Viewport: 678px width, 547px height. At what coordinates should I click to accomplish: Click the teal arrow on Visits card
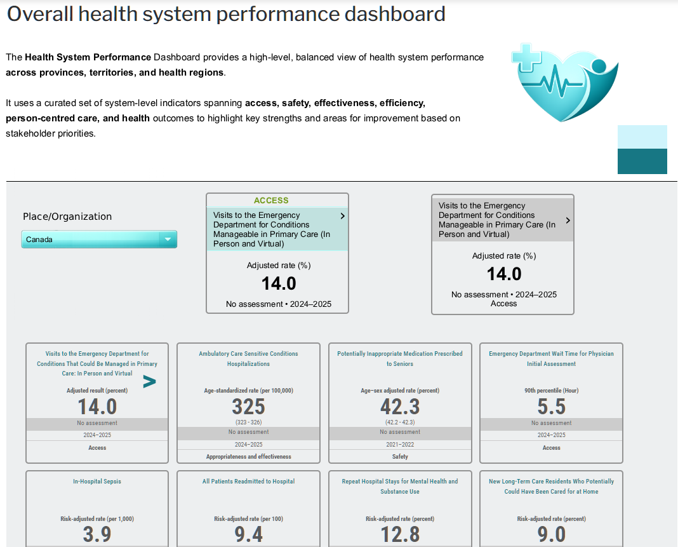click(x=149, y=382)
